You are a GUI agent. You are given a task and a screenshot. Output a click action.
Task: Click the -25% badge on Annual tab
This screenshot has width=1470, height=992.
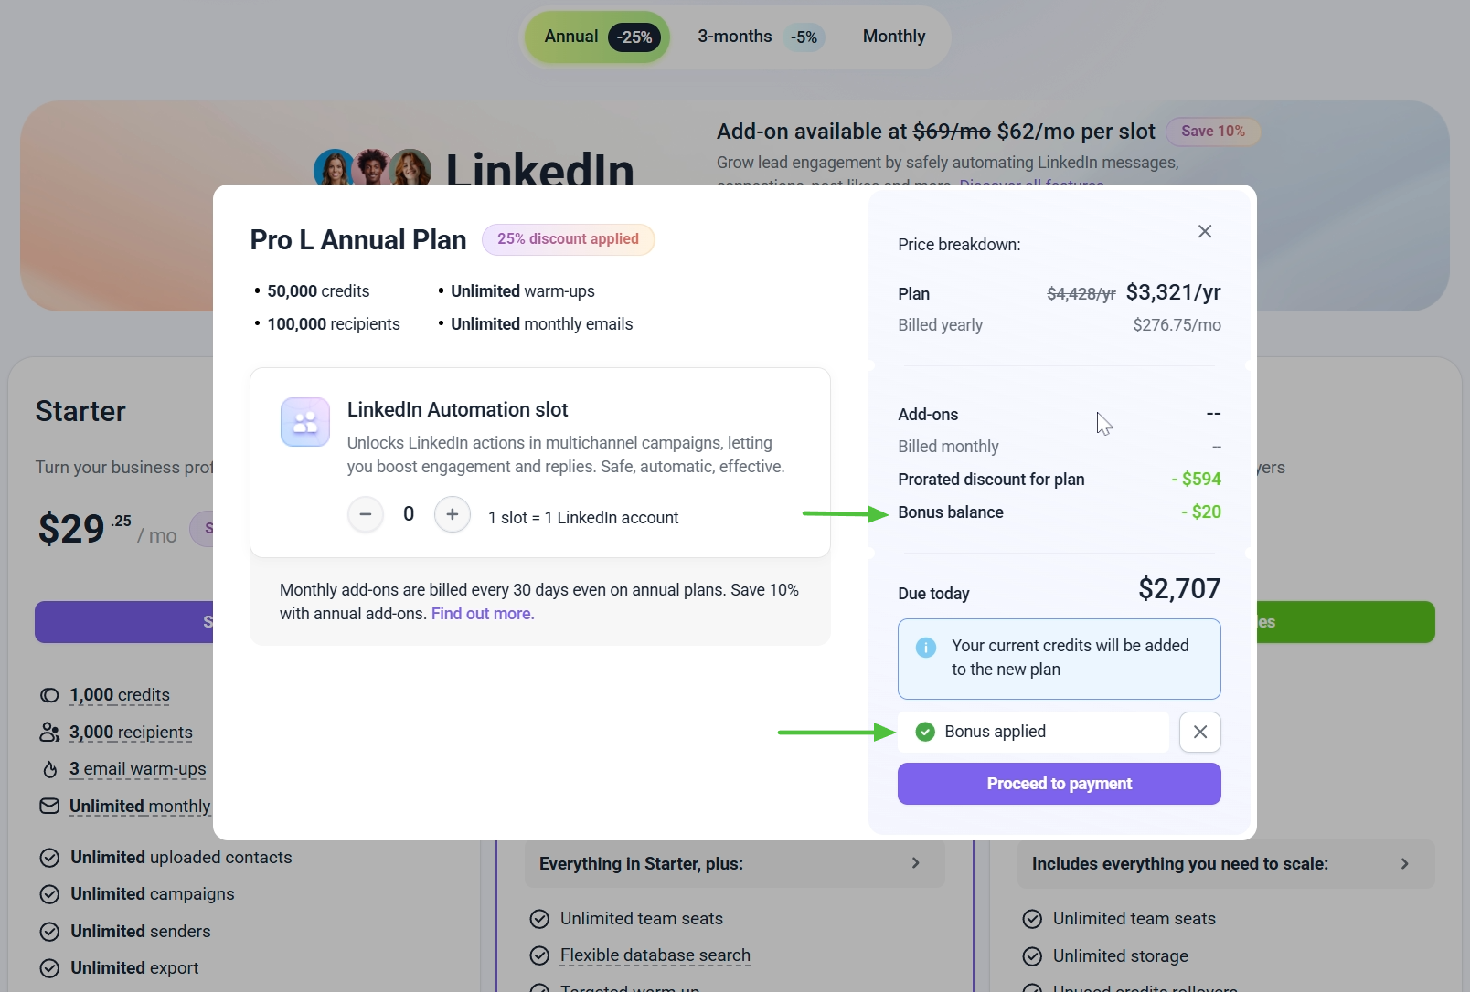(634, 37)
